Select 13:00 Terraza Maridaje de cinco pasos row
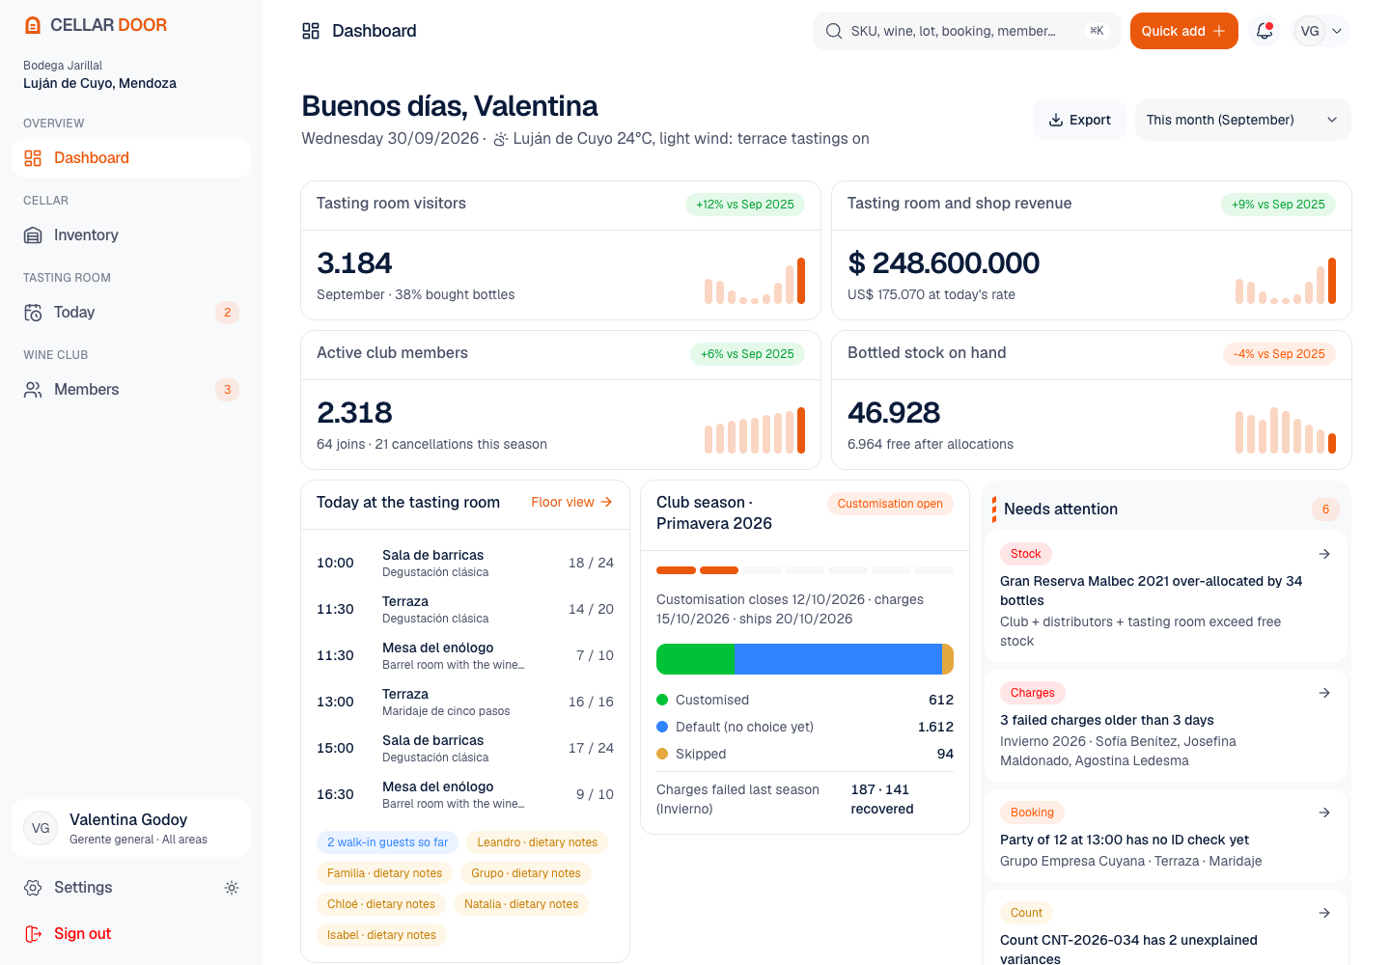1390x965 pixels. point(465,702)
